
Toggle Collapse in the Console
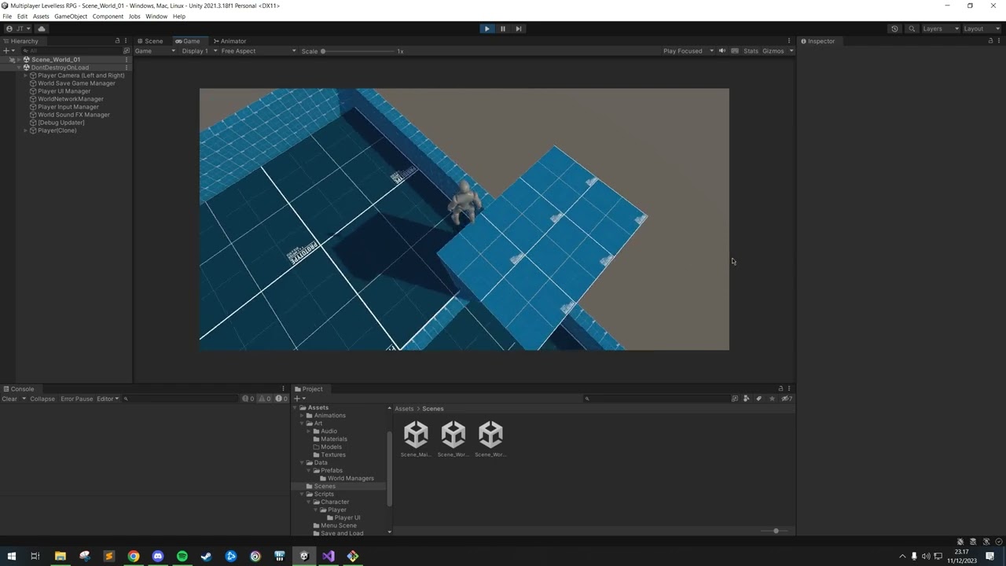pos(42,399)
